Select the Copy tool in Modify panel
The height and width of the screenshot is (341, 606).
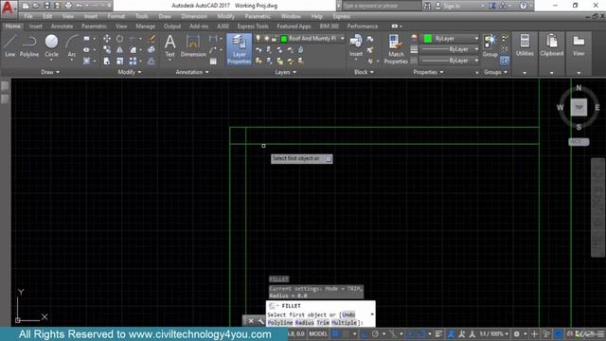107,50
